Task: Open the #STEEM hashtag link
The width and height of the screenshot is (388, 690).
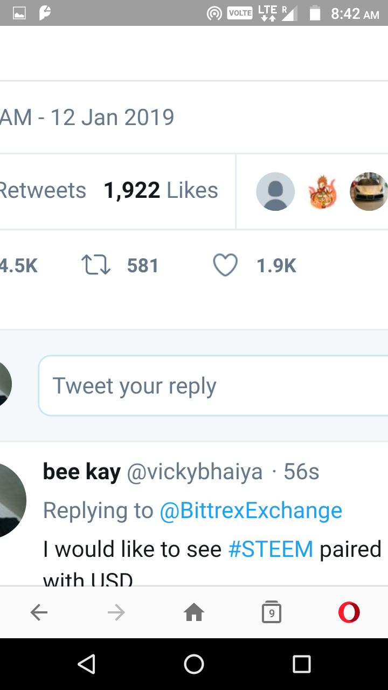Action: click(271, 549)
